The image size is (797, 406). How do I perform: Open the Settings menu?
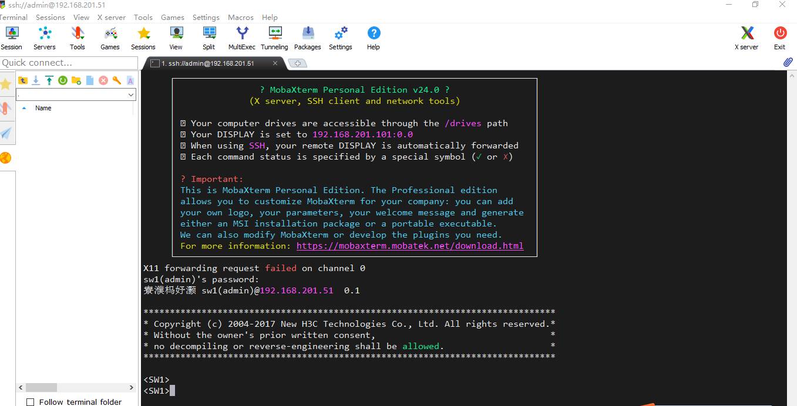(x=206, y=17)
